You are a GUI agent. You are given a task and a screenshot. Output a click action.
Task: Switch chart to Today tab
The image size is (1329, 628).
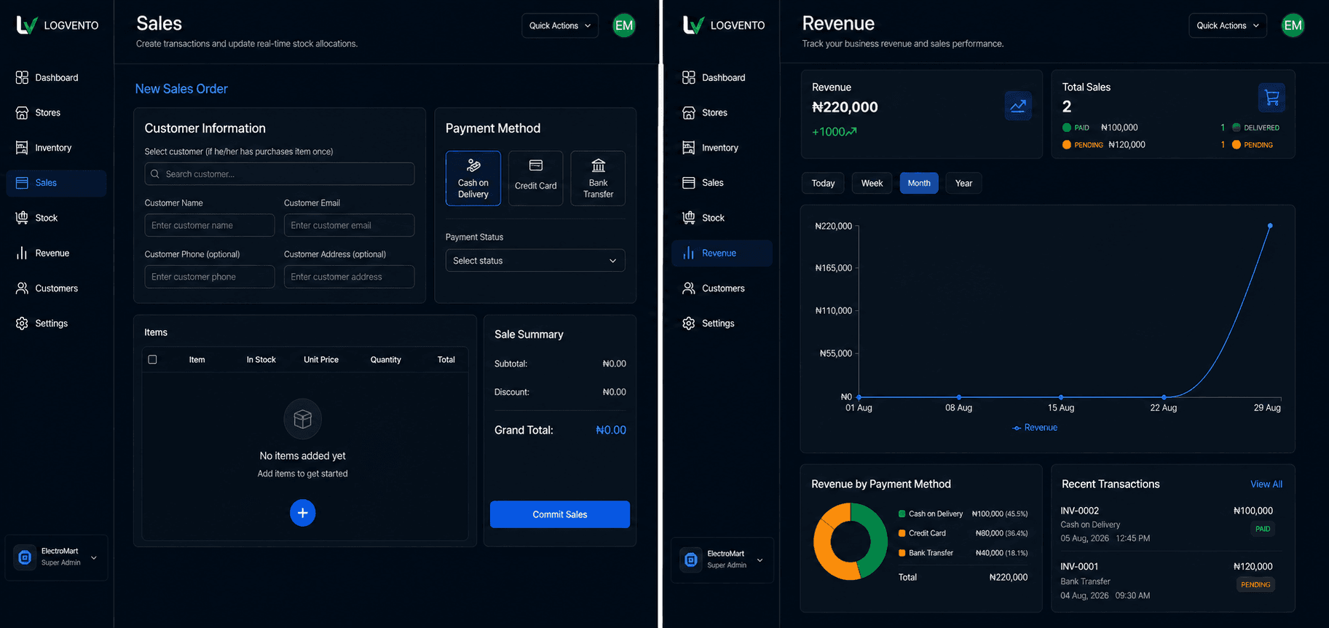(x=823, y=183)
